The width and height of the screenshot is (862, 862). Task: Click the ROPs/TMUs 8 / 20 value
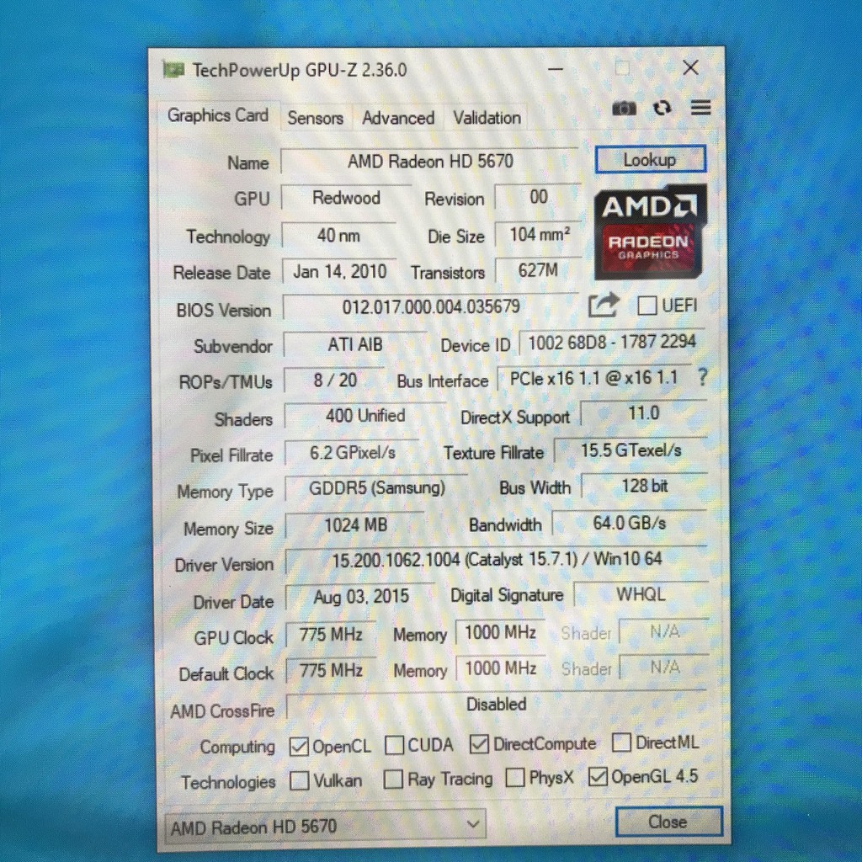tap(335, 380)
